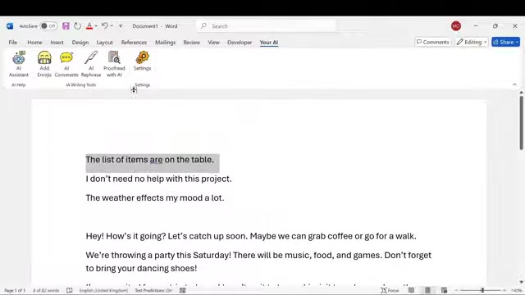Image resolution: width=525 pixels, height=295 pixels.
Task: Open the References tab
Action: pyautogui.click(x=134, y=42)
